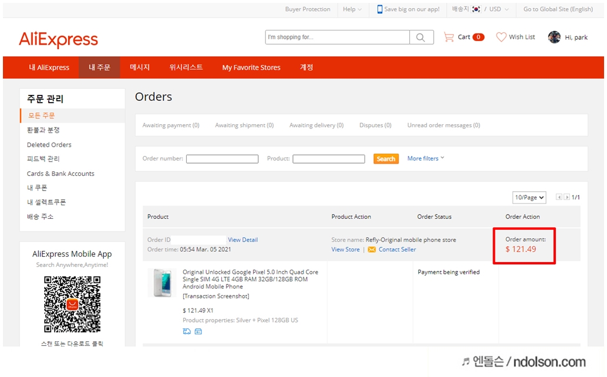Click the Contact Seller envelope icon
The image size is (607, 377).
(372, 250)
